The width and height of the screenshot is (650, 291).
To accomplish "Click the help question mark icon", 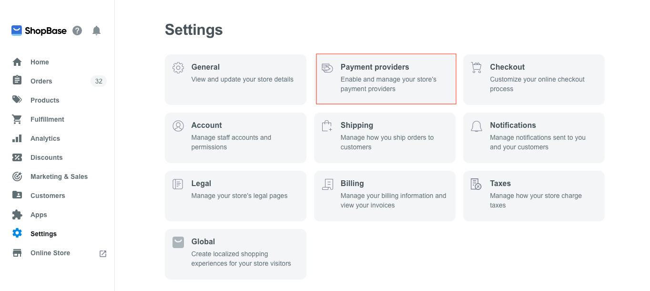I will 77,31.
